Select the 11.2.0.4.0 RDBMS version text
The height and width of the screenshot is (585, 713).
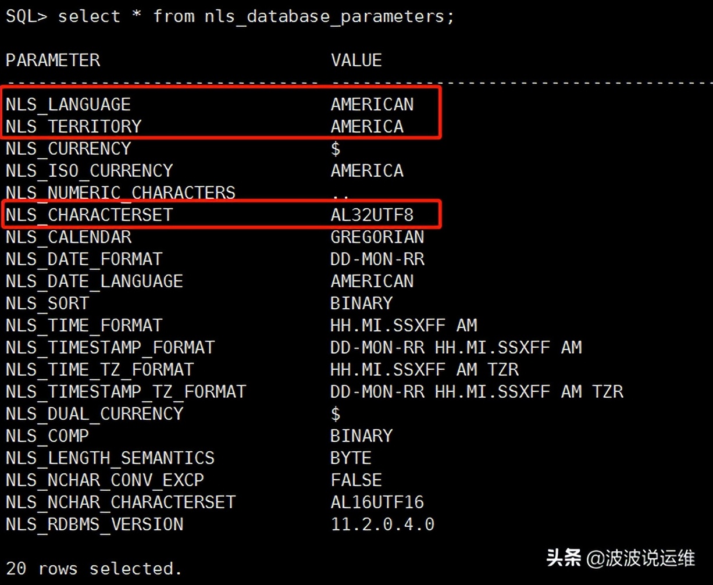click(x=382, y=524)
